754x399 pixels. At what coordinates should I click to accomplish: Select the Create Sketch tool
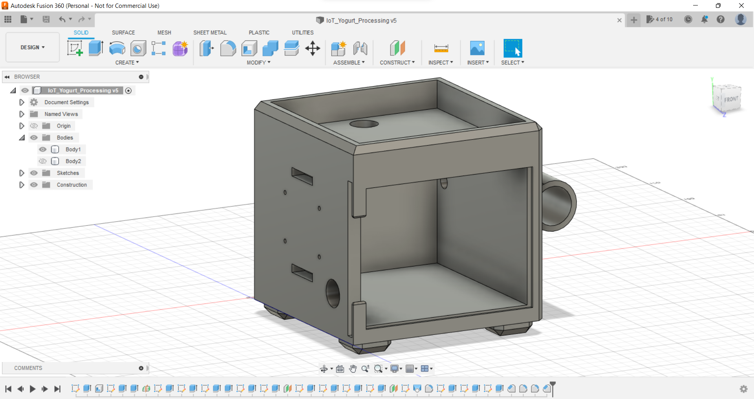pyautogui.click(x=75, y=48)
